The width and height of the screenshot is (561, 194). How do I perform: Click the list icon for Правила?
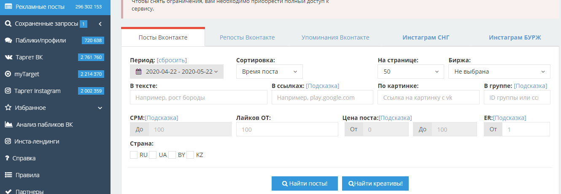(8, 175)
